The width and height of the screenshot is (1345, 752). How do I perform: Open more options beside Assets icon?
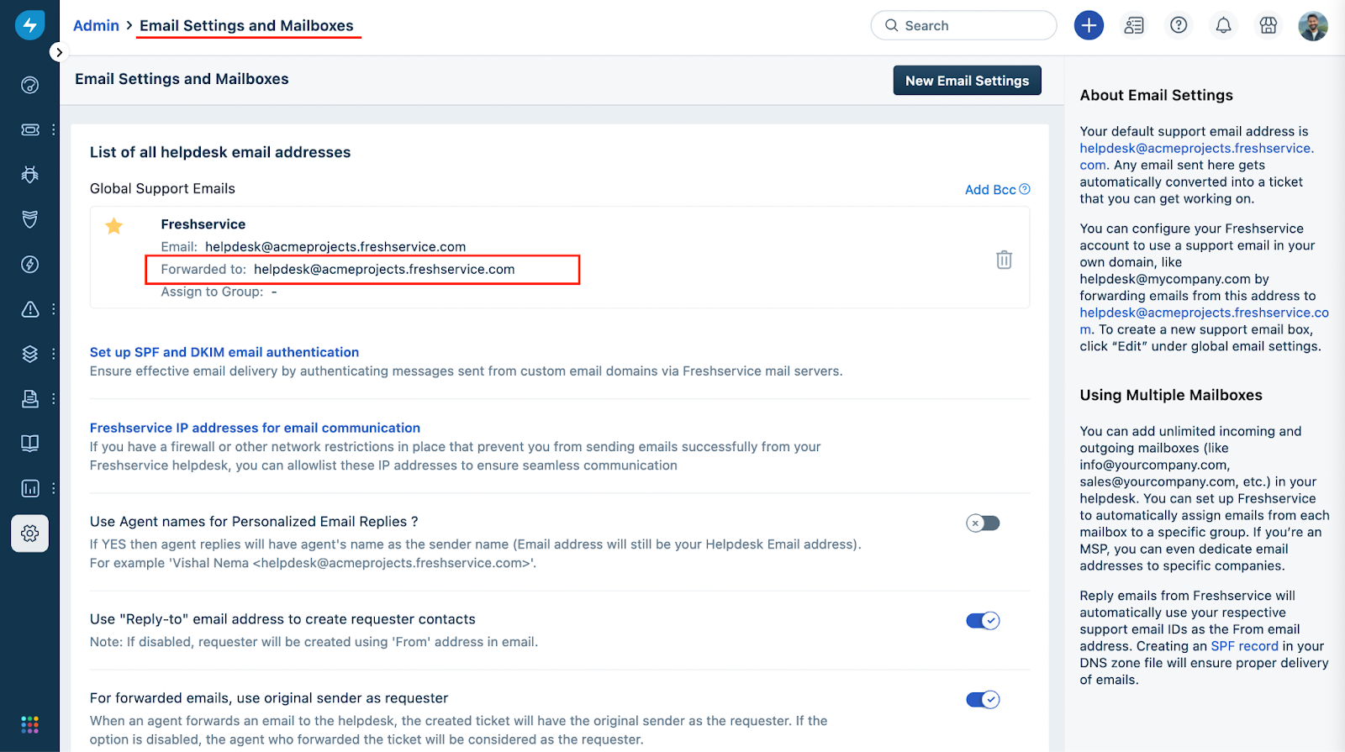click(x=53, y=354)
